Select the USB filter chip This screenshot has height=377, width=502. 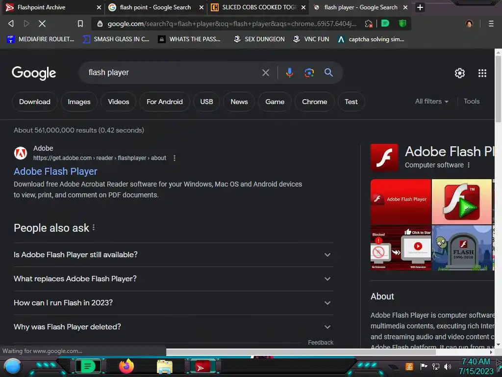click(x=206, y=102)
